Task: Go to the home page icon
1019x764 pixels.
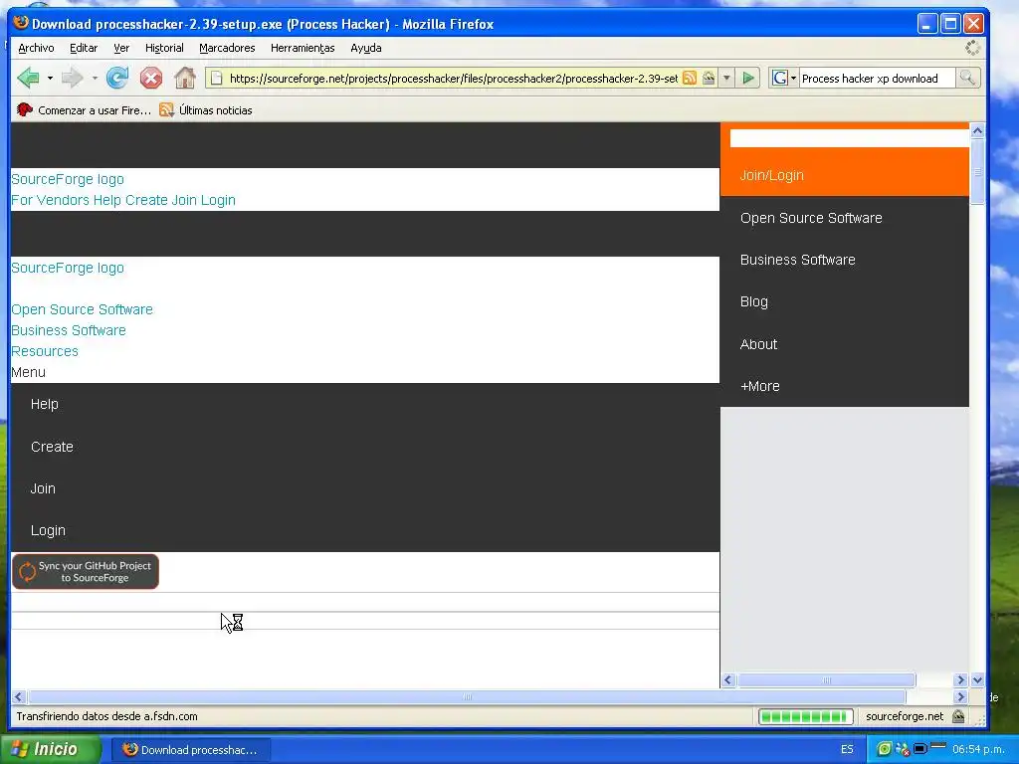Action: click(x=185, y=78)
